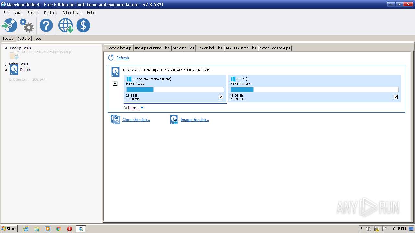Switch to Backup Definition Files tab
The width and height of the screenshot is (415, 233).
click(x=152, y=48)
